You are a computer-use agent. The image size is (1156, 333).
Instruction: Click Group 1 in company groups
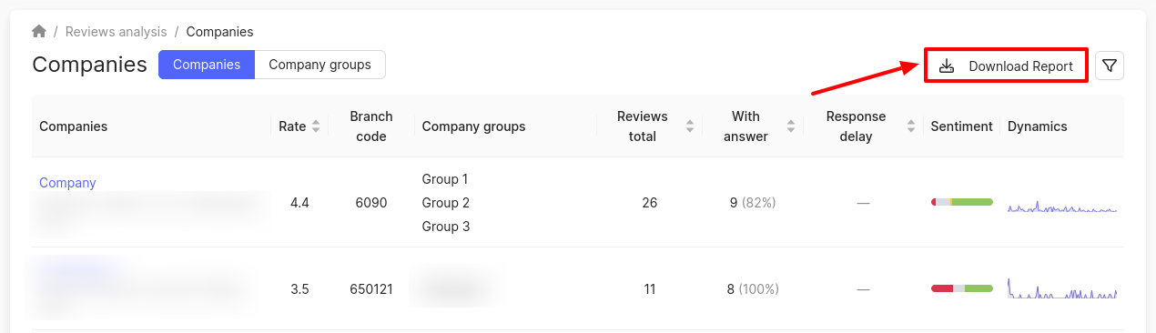[x=446, y=179]
